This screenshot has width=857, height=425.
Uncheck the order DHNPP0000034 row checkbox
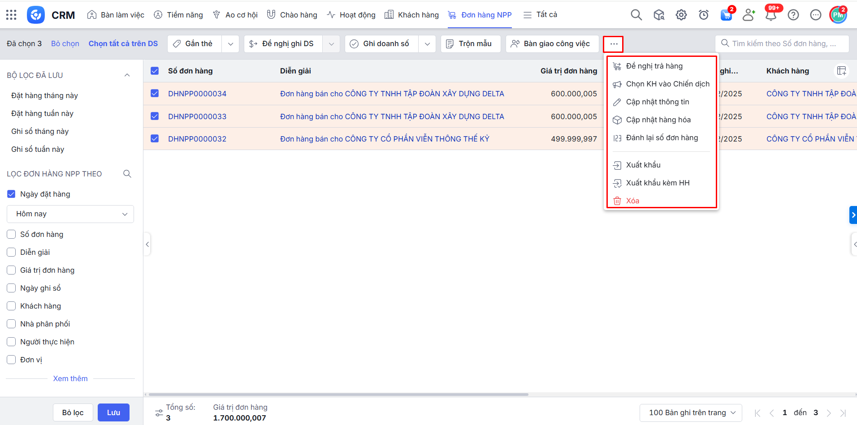(x=155, y=94)
